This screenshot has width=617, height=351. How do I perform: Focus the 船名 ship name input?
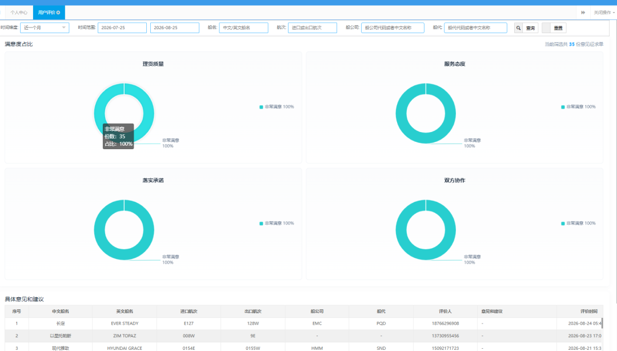pos(243,27)
